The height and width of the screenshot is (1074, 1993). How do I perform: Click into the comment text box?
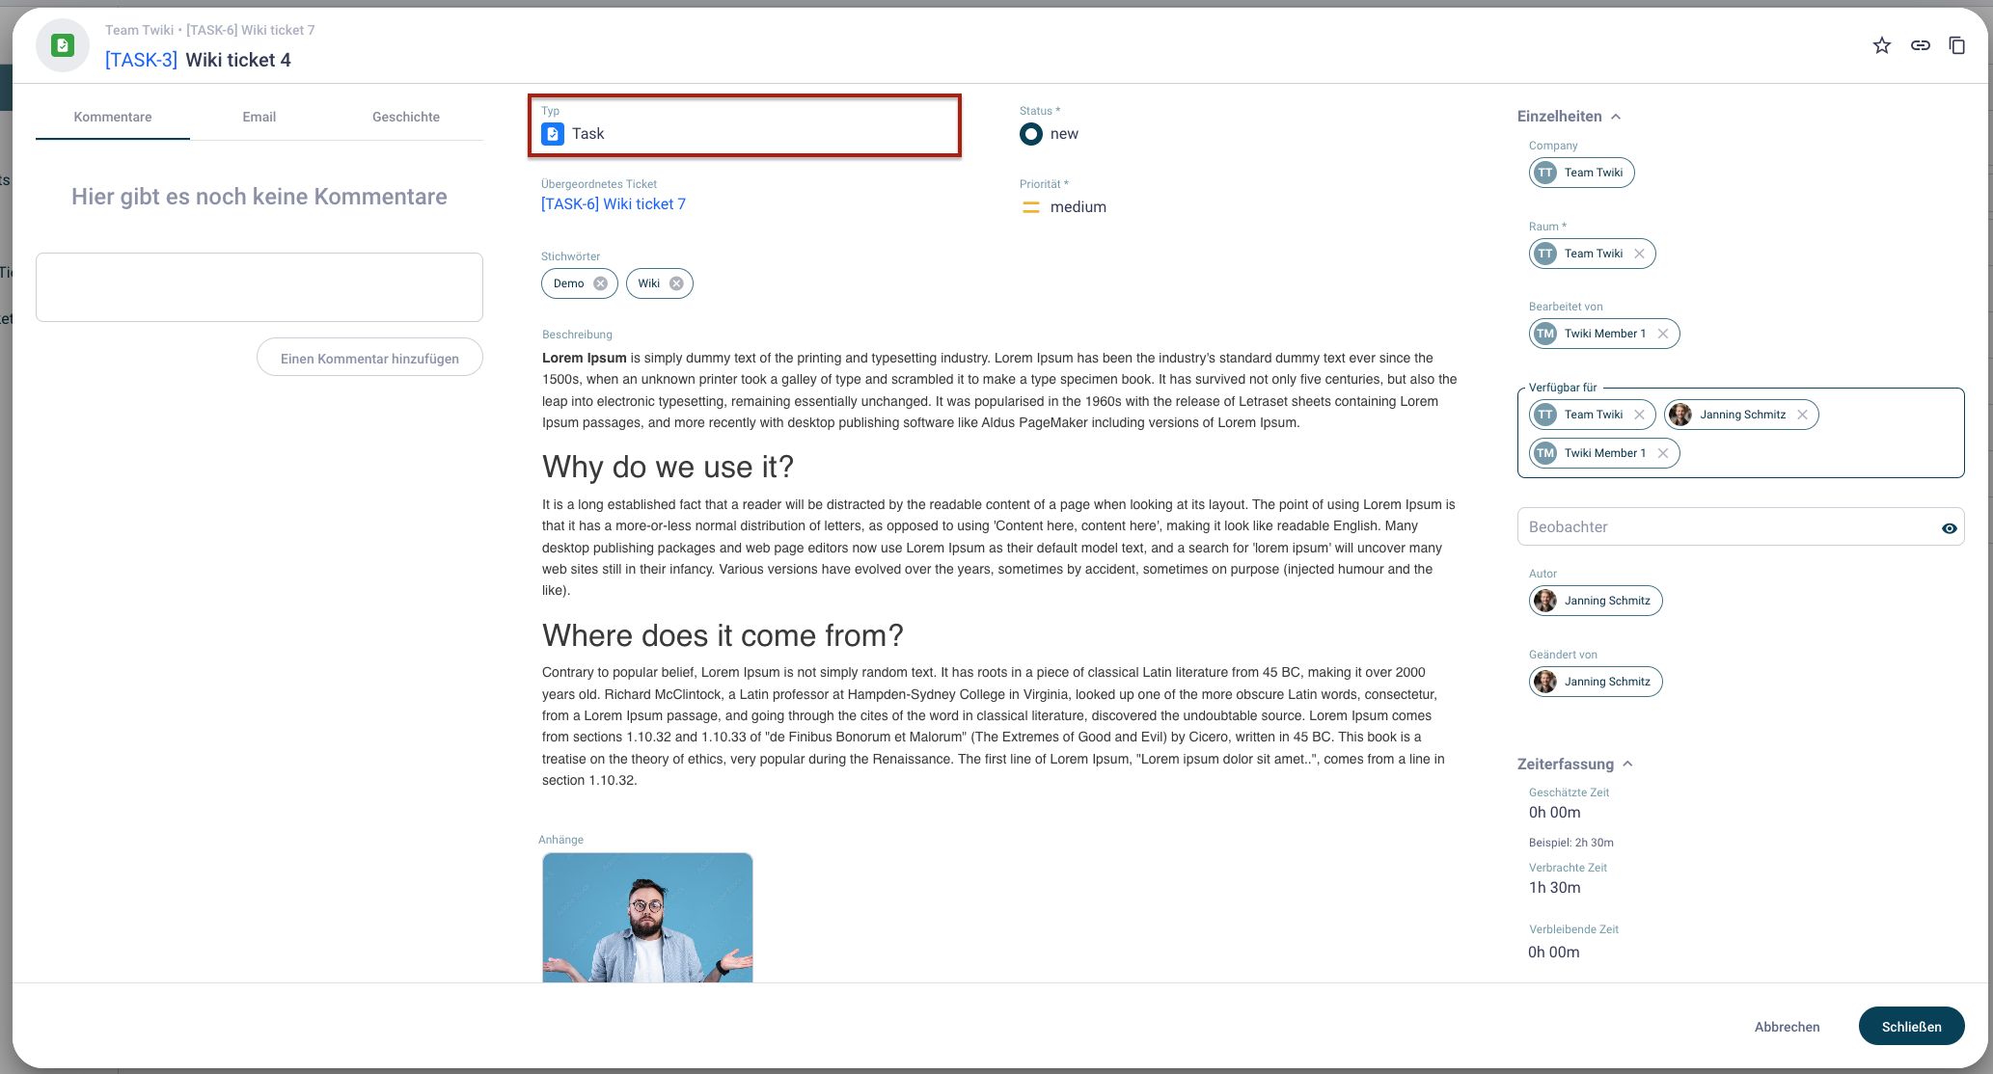click(x=259, y=287)
